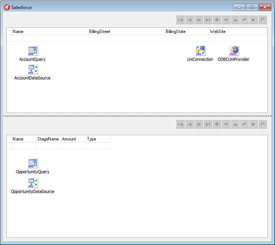Select the OpportunityQuery component icon
This screenshot has height=245, width=275.
[33, 163]
